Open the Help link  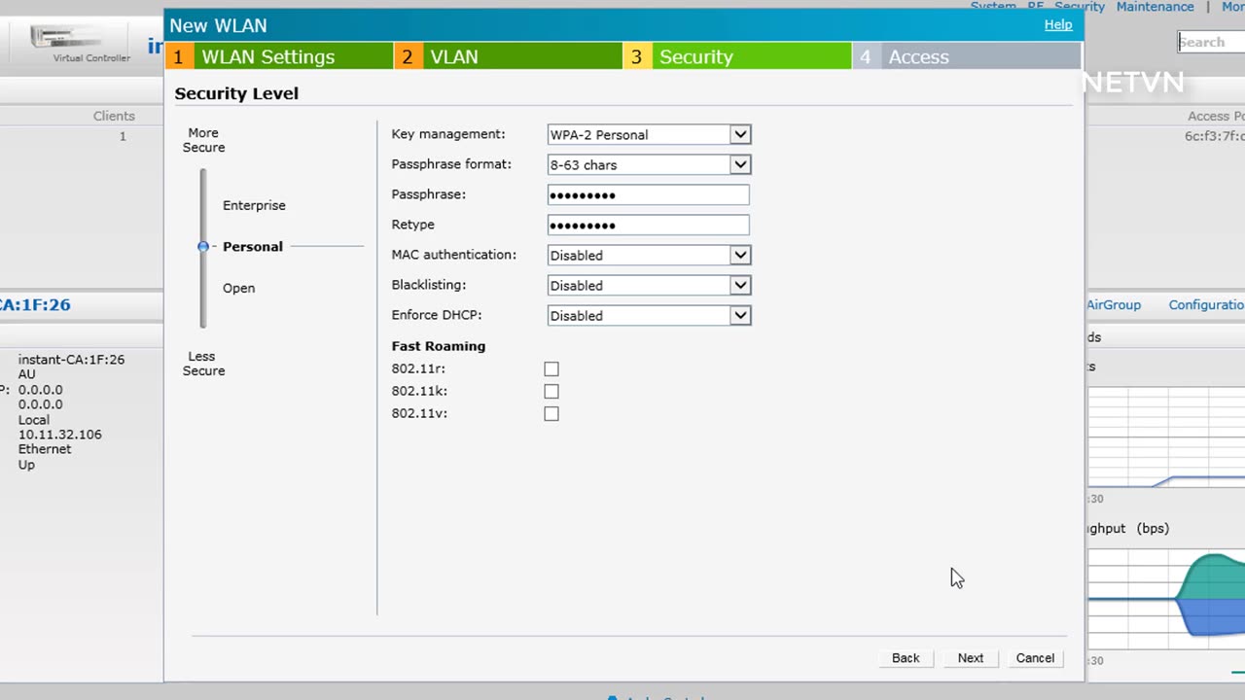(x=1058, y=25)
